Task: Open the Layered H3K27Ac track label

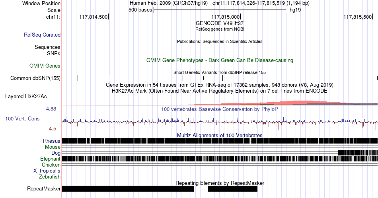Action: (26, 96)
